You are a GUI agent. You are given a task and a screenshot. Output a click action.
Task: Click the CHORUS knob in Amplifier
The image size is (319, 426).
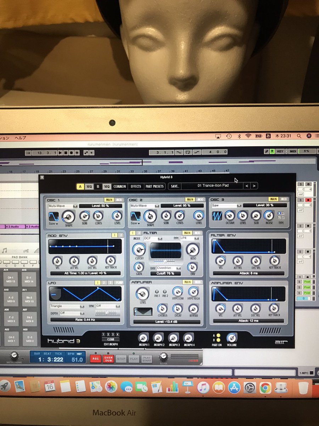click(162, 308)
